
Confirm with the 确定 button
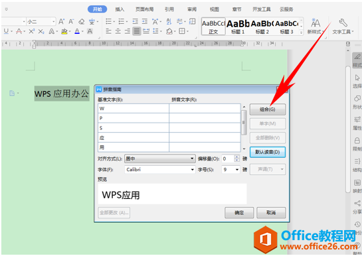coord(239,213)
